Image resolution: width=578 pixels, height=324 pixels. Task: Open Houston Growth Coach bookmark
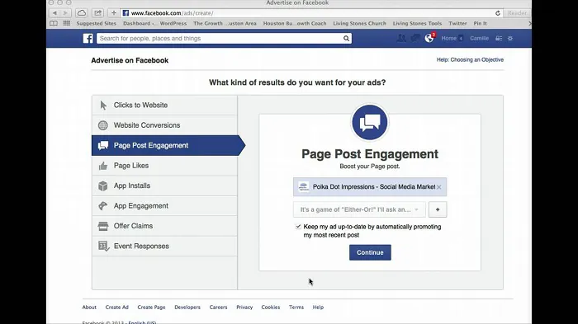(x=295, y=23)
